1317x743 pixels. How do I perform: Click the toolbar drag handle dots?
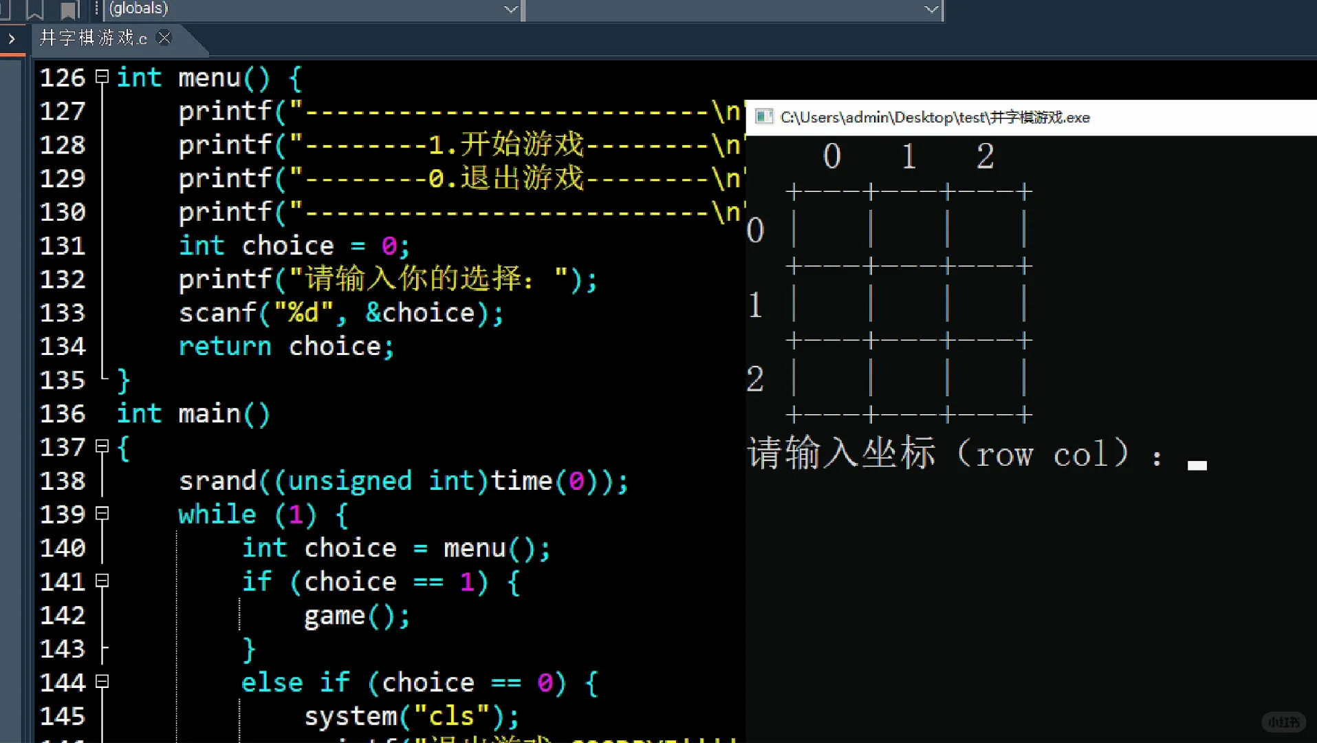[96, 9]
